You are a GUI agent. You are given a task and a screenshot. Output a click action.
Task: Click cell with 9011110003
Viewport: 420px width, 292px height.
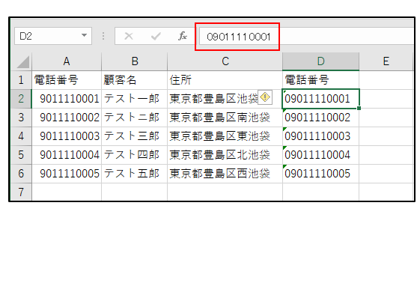click(x=67, y=136)
